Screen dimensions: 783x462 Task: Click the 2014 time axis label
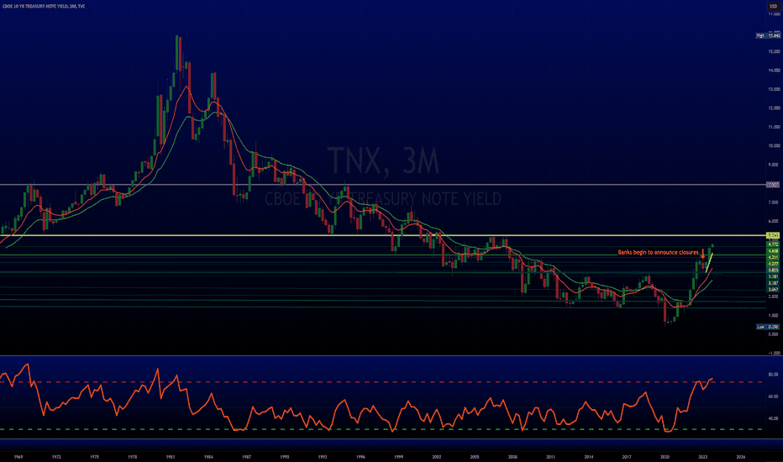589,457
